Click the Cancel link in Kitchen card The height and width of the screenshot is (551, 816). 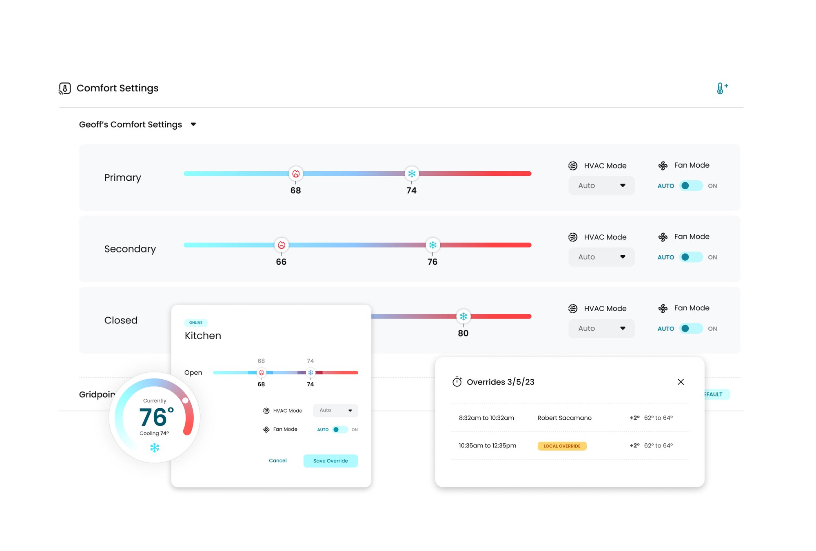pyautogui.click(x=278, y=460)
